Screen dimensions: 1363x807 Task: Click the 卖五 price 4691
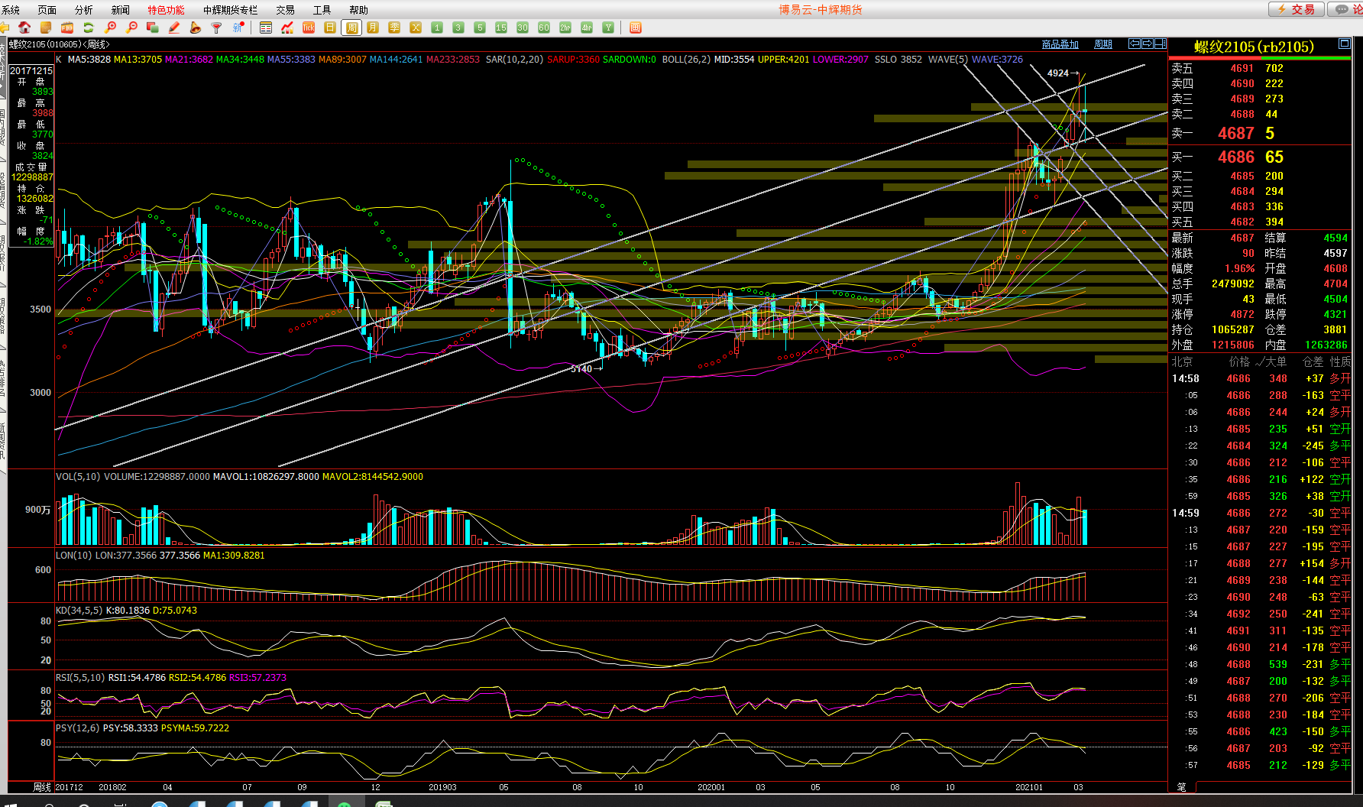point(1242,68)
